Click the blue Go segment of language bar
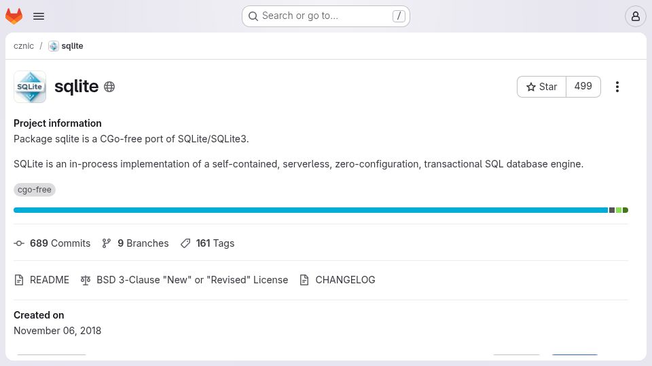Viewport: 652px width, 366px height. point(310,210)
